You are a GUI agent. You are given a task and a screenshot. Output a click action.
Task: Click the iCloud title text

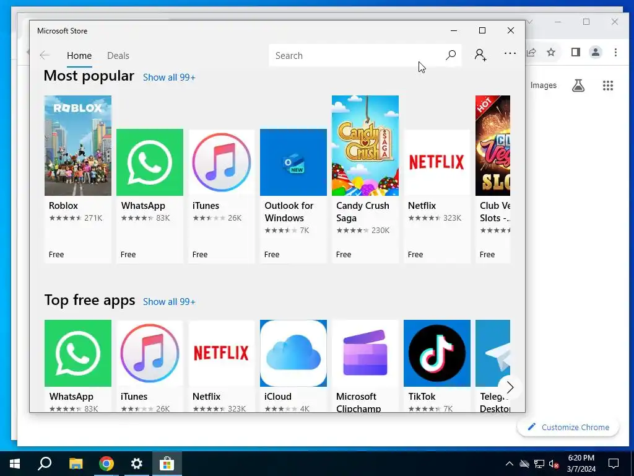tap(278, 397)
